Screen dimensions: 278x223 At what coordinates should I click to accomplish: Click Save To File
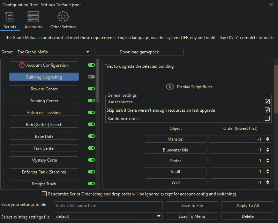(x=192, y=205)
